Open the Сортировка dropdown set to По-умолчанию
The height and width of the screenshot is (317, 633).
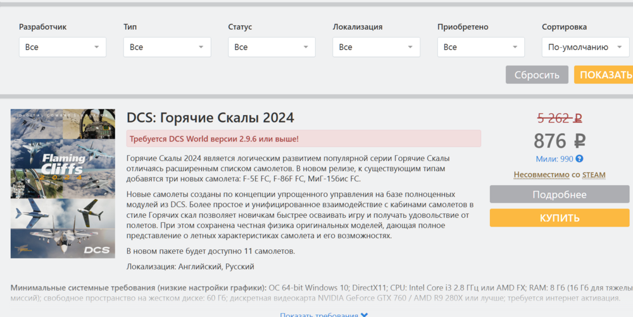(x=586, y=47)
